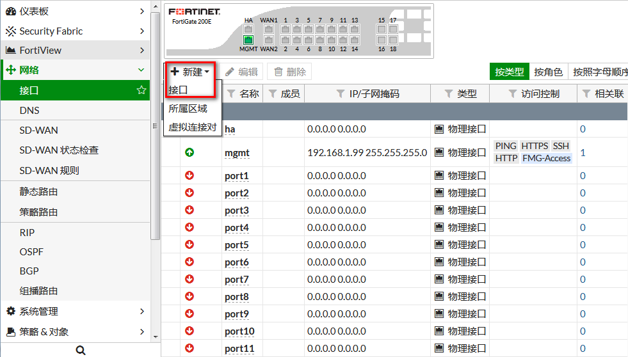Screen dimensions: 628x357
Task: Click the HA port icon on faceplate
Action: pyautogui.click(x=248, y=29)
